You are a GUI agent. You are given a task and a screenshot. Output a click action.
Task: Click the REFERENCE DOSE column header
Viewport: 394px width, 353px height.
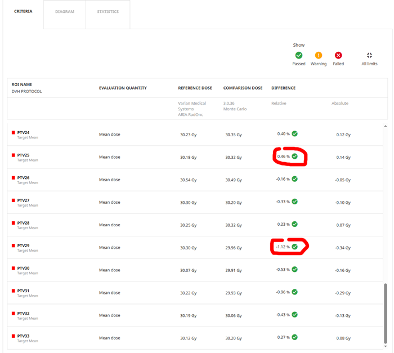tap(195, 88)
